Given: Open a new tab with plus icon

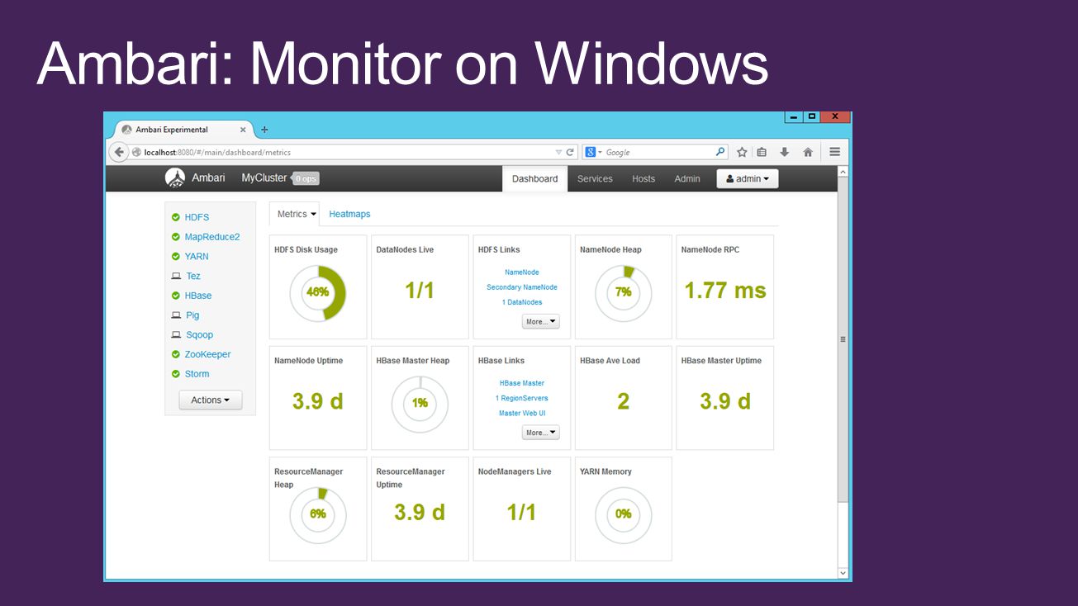Looking at the screenshot, I should point(264,130).
